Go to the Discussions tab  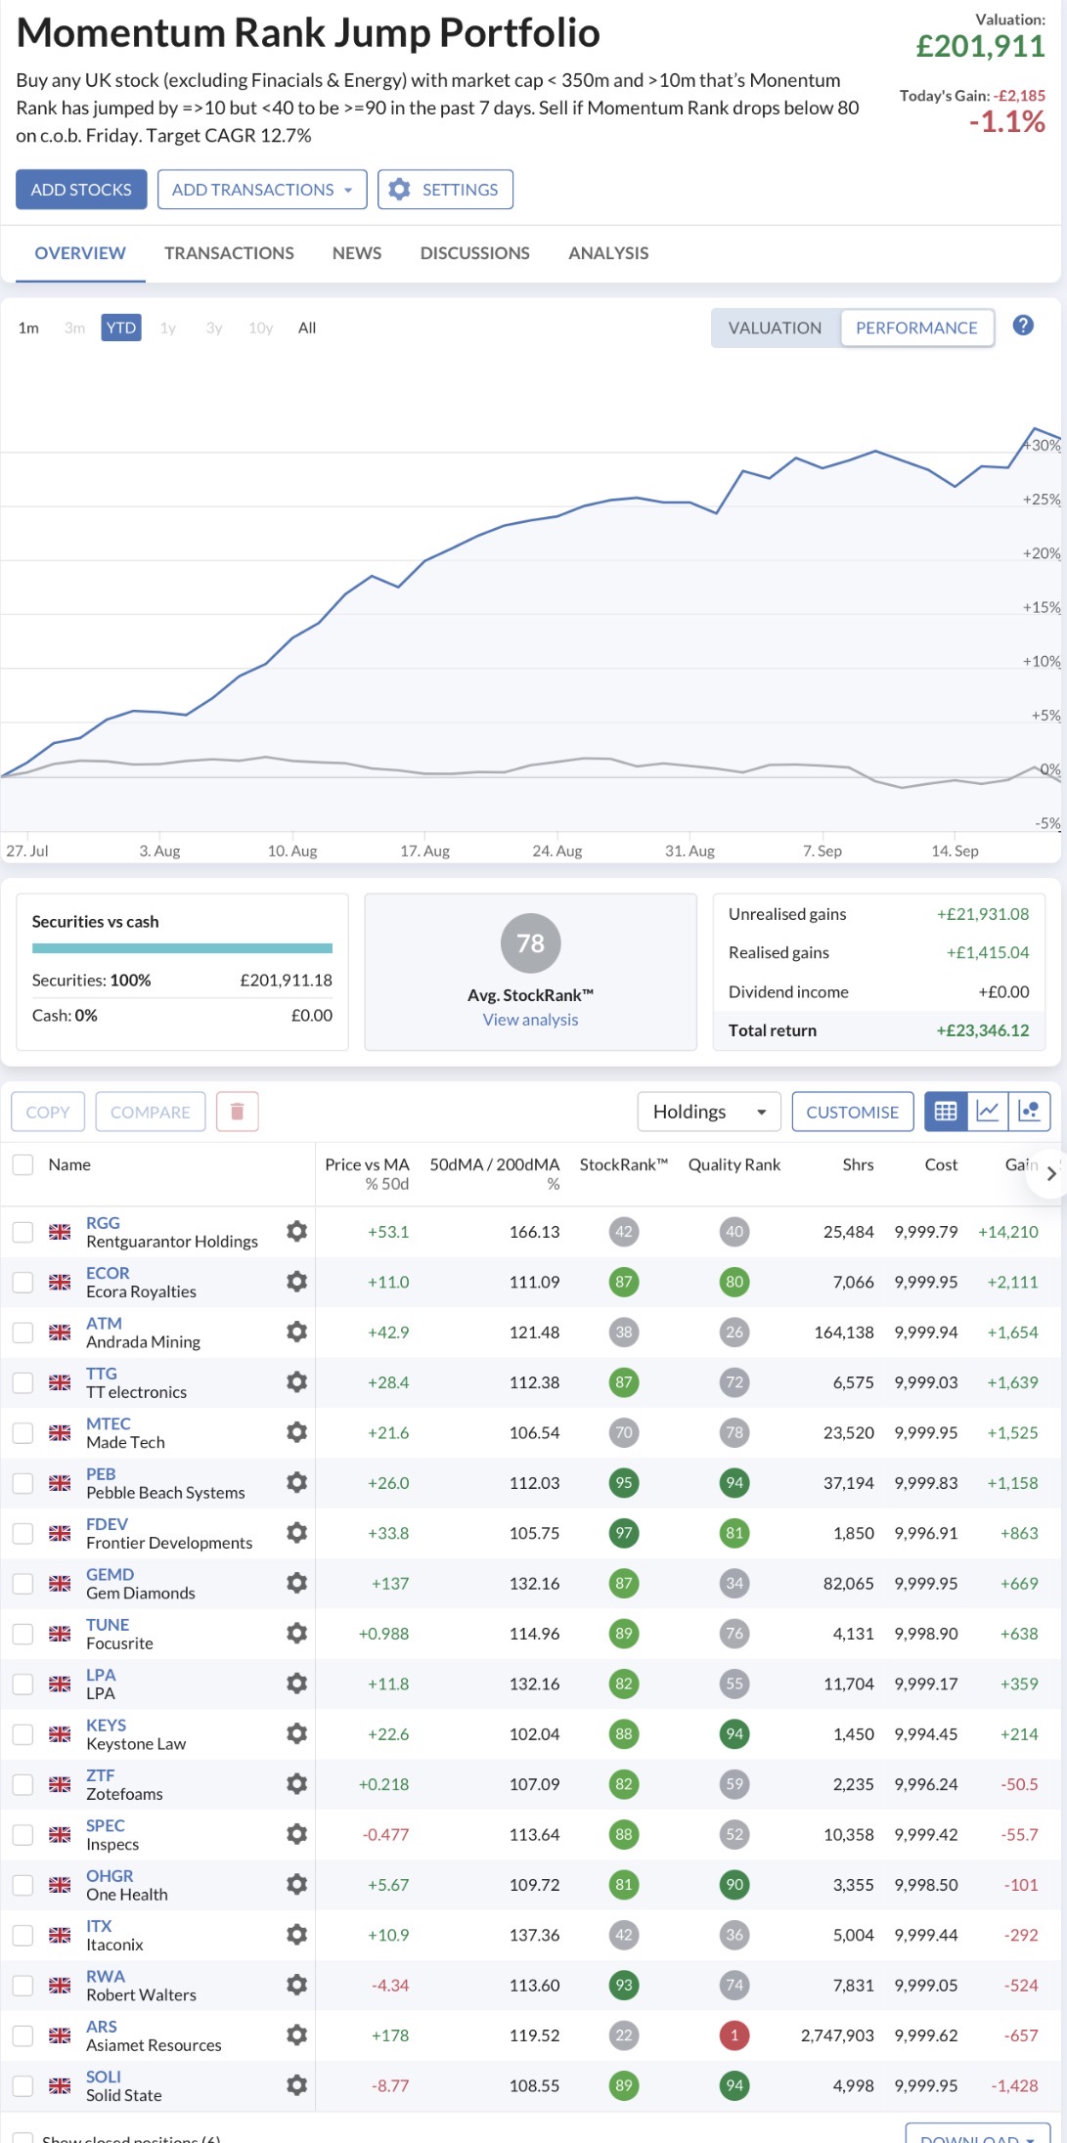[x=475, y=253]
